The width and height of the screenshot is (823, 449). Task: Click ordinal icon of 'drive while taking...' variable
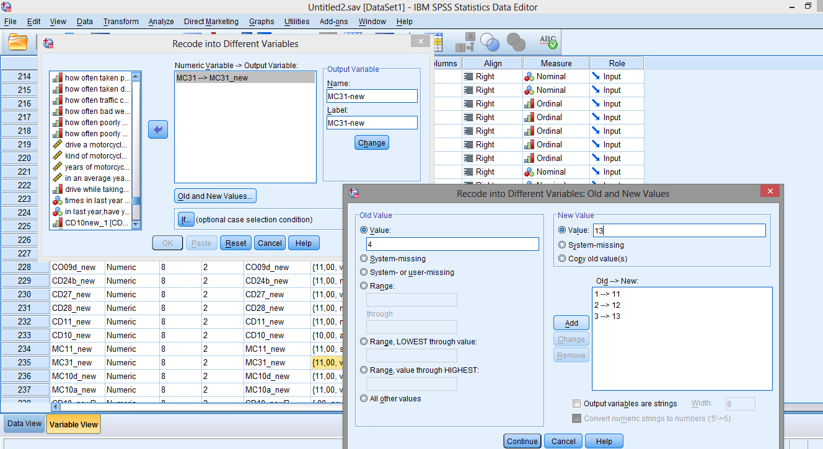[x=58, y=190]
